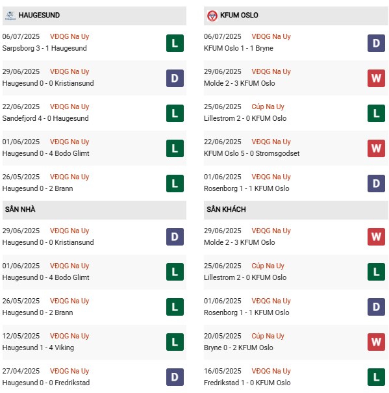Screen dimensions: 389x393
Task: Open match Haugesund 0 - 4 Bodo Glimt in SÂN NHÀ
Action: (x=46, y=277)
